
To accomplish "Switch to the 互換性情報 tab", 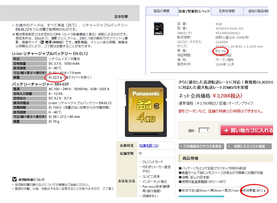I will 227,11.
